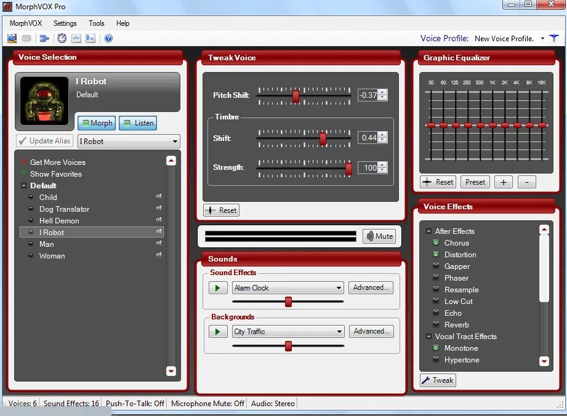Click the I Robot avatar image
567x416 pixels.
[x=44, y=101]
